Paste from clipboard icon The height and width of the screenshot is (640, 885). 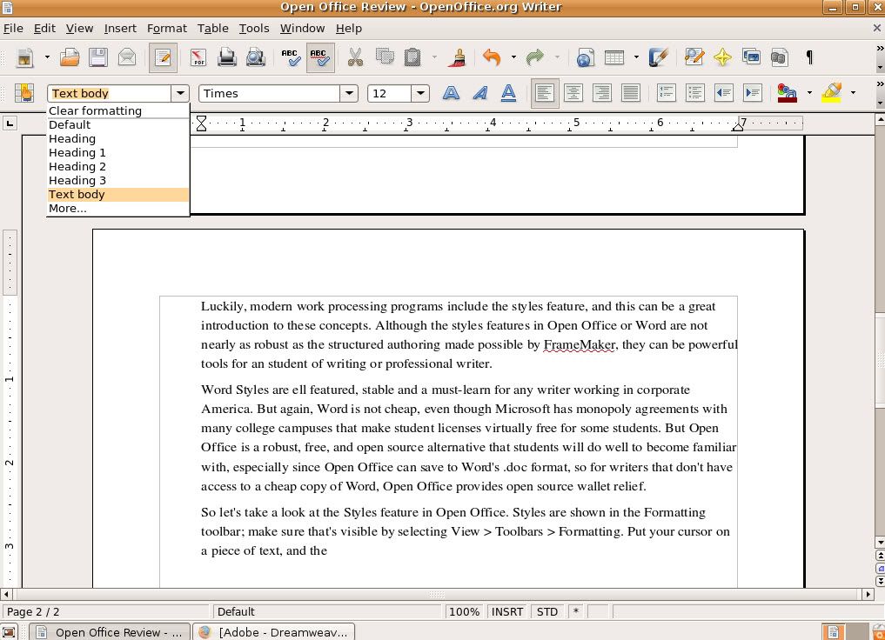[x=413, y=57]
